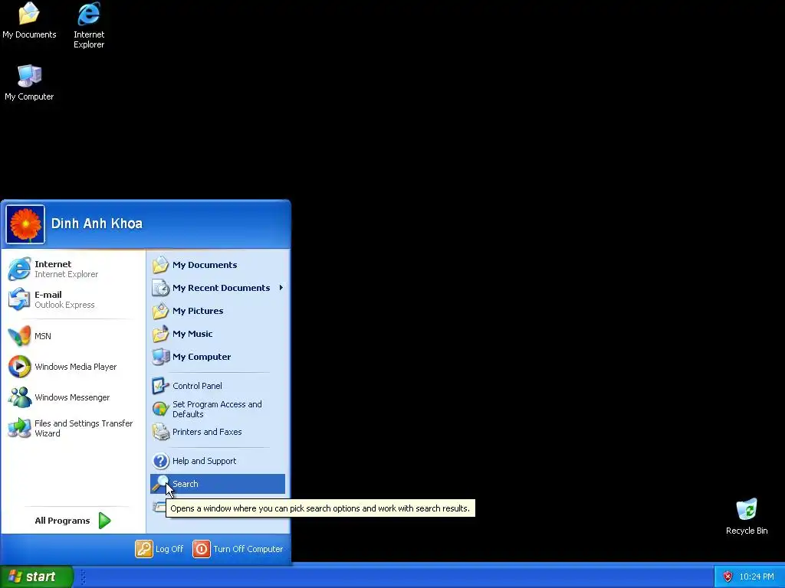The width and height of the screenshot is (785, 588).
Task: Click Turn Off Computer label
Action: [248, 549]
